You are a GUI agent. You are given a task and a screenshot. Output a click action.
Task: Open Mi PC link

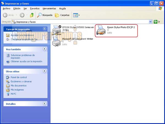13,94
